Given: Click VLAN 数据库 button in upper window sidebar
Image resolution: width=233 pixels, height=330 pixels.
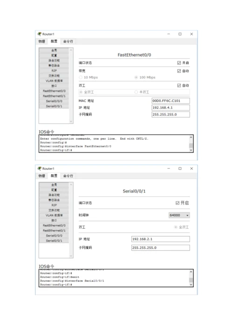Looking at the screenshot, I should click(x=54, y=81).
